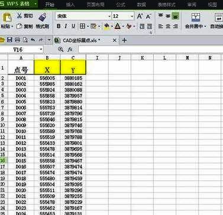Apply yellow fill color bucket
Screen dimensions: 223x215
coord(106,26)
